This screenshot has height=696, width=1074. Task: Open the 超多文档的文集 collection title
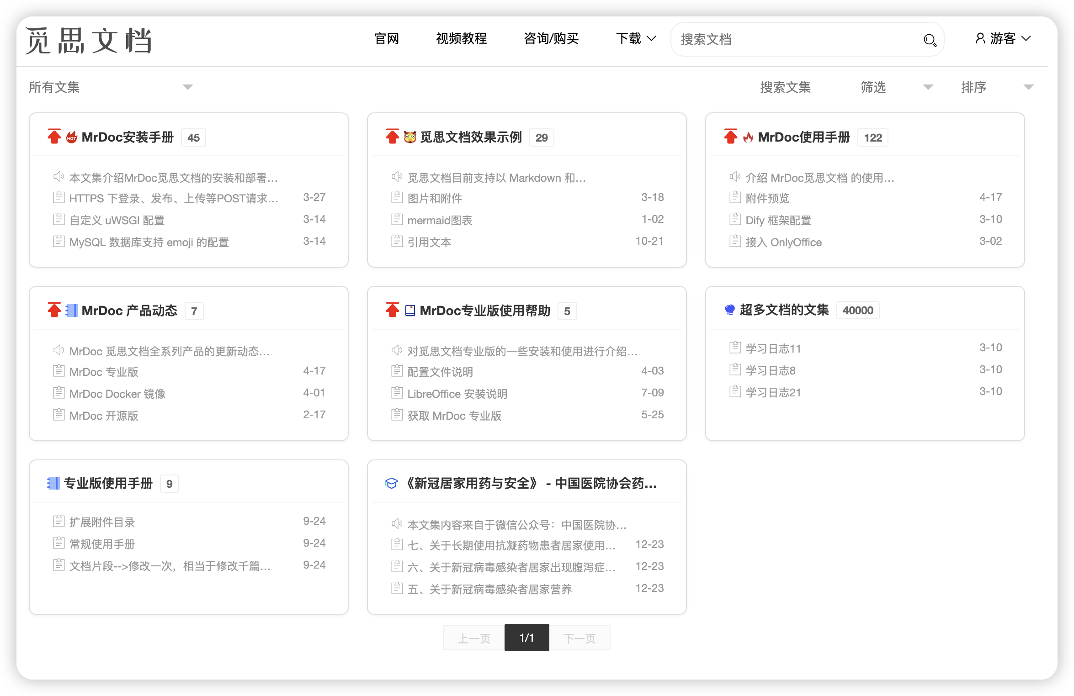784,310
